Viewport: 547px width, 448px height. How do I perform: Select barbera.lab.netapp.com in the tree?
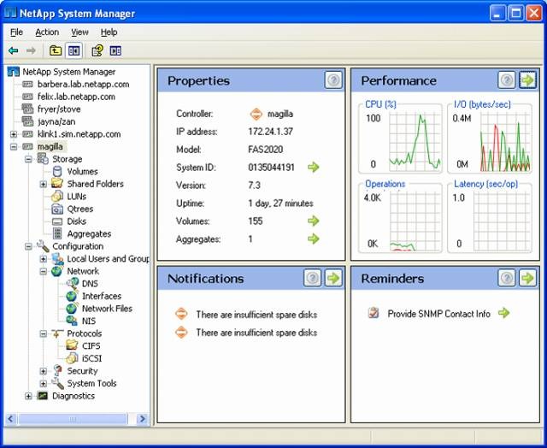point(84,84)
